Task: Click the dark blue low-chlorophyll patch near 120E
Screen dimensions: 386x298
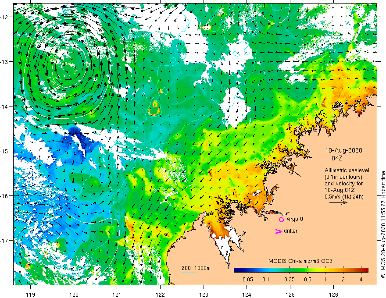Action: coord(75,133)
